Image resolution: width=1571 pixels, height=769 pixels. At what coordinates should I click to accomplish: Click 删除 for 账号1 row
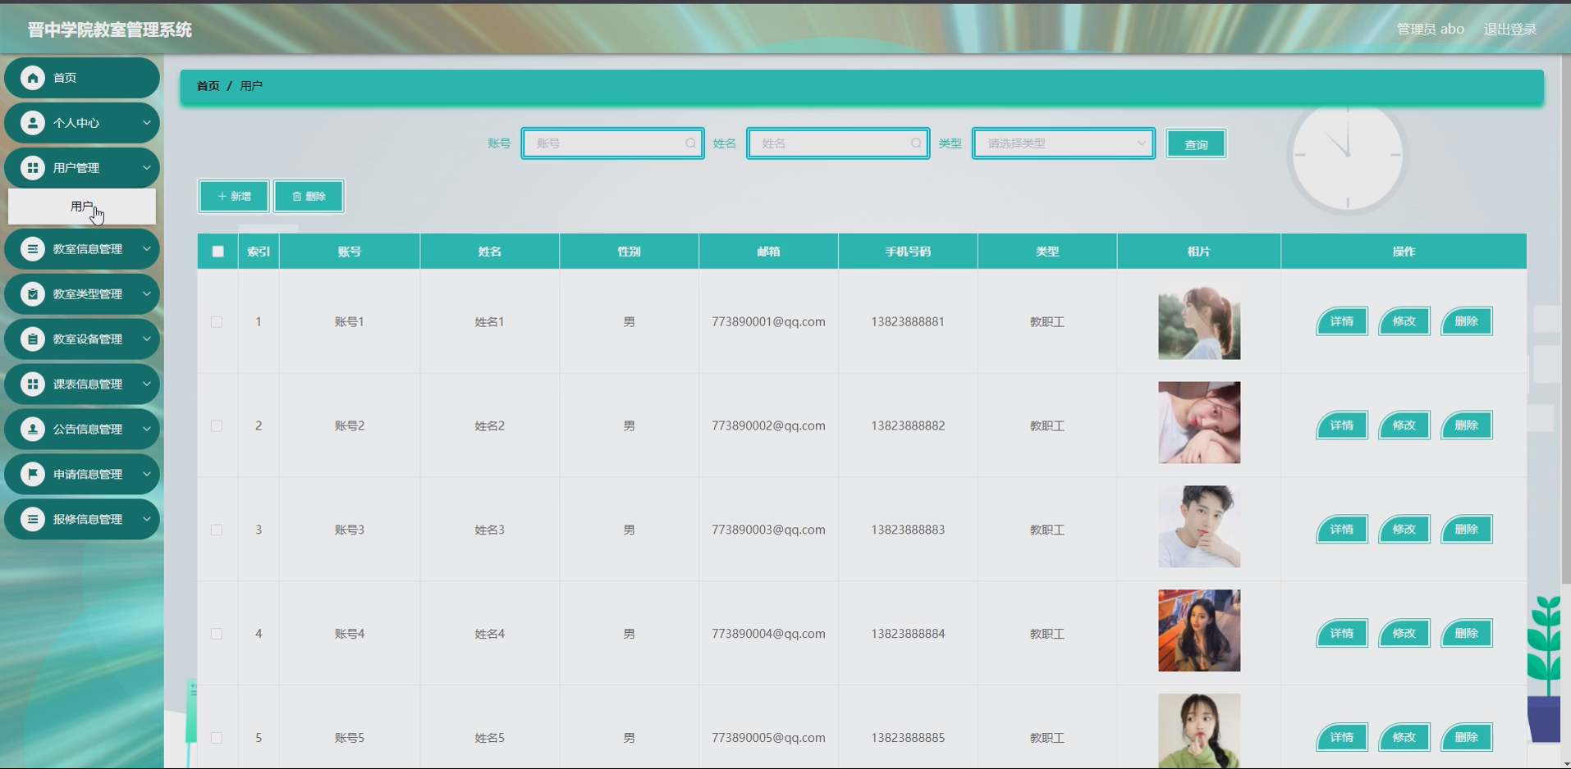[x=1467, y=321]
